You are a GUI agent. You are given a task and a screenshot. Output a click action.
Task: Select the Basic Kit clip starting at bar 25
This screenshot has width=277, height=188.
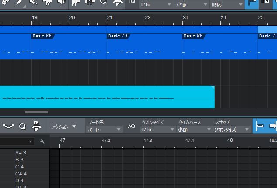267,46
